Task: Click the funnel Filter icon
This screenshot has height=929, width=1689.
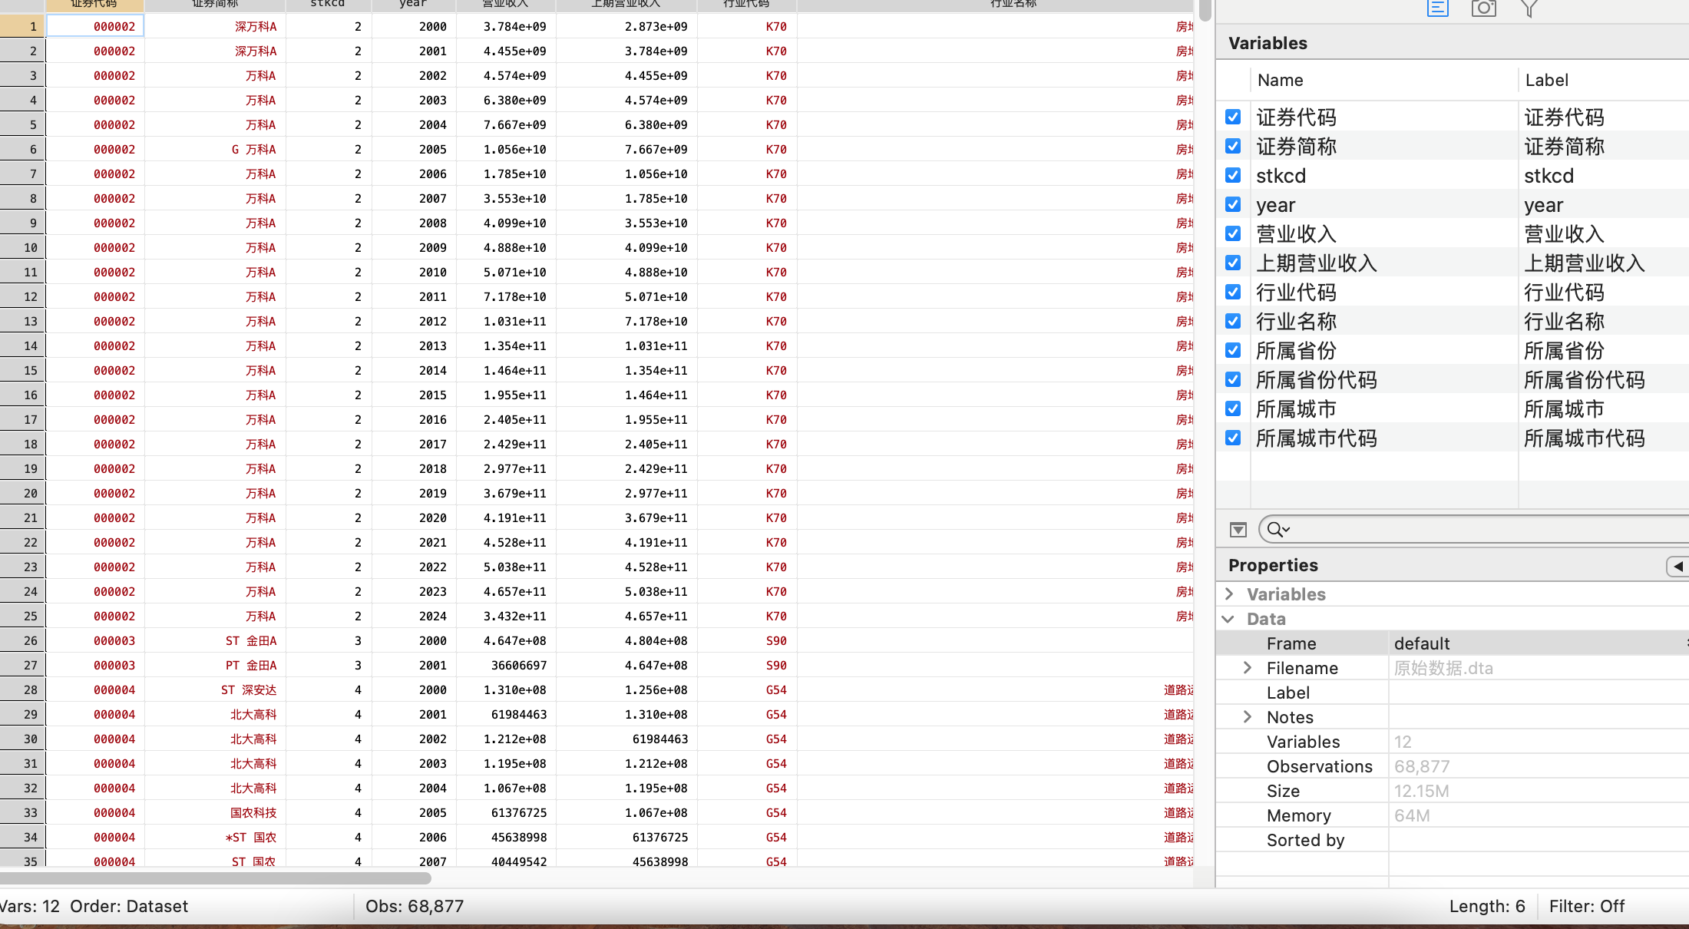Action: 1529,8
